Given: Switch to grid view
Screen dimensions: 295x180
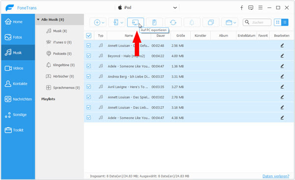Looking at the screenshot, I should 277,22.
